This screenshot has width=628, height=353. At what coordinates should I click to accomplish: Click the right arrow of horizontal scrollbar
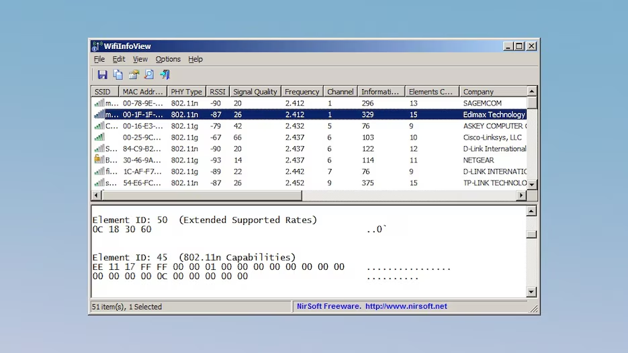pyautogui.click(x=521, y=195)
